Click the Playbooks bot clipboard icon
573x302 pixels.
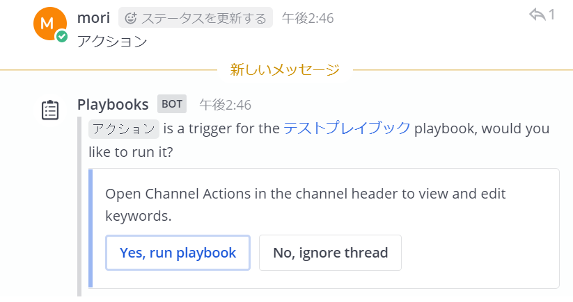tap(50, 110)
